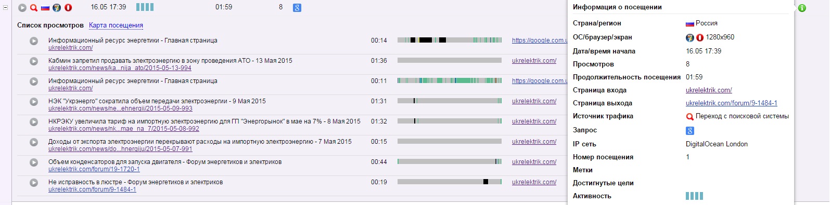
Task: Click the green info icon at right
Action: click(802, 8)
